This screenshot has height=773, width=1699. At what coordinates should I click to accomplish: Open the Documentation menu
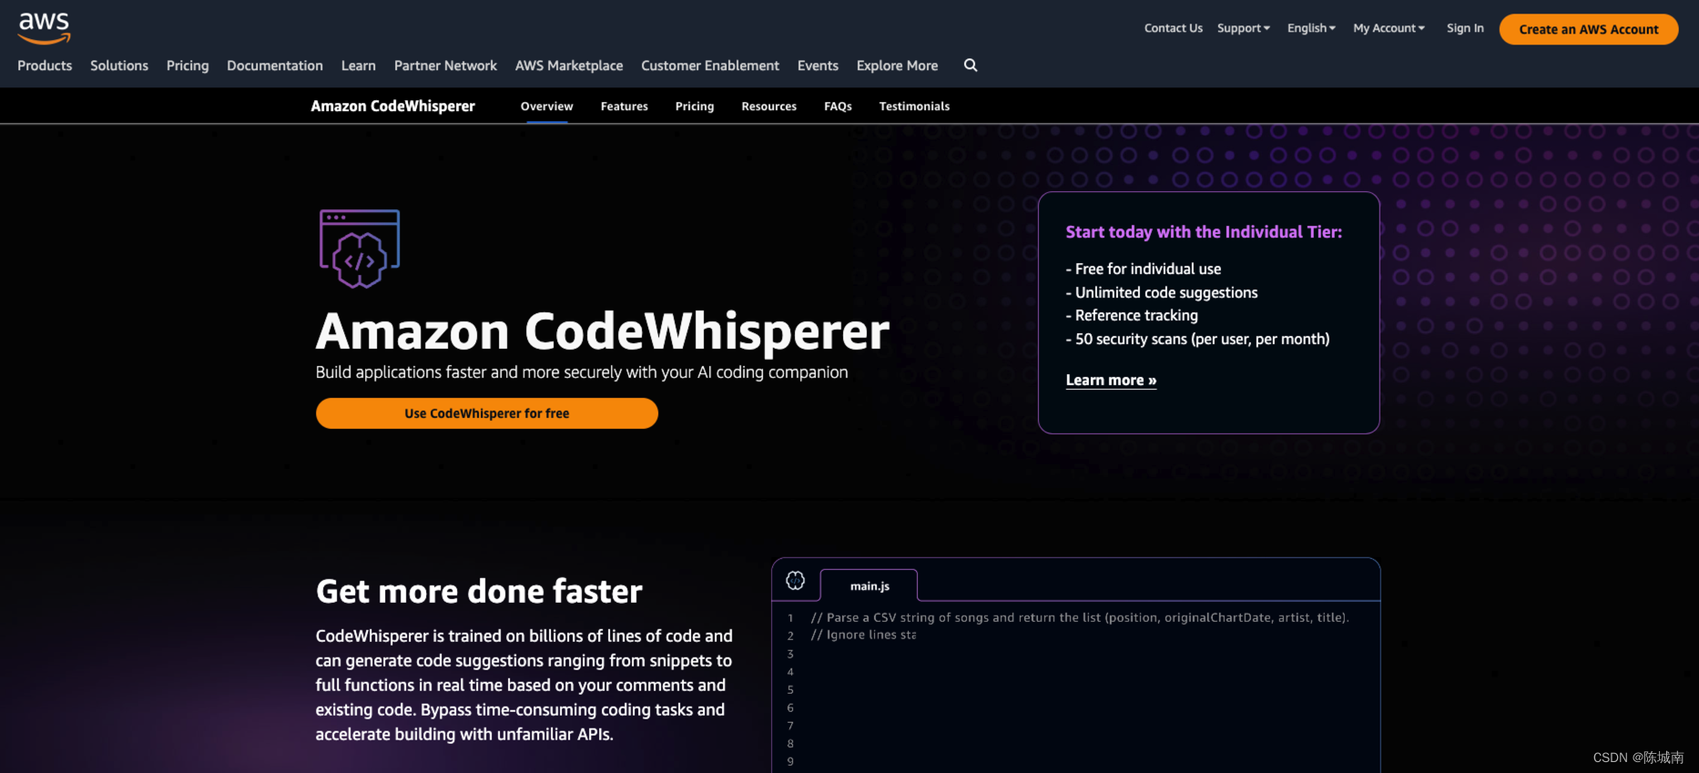tap(275, 66)
